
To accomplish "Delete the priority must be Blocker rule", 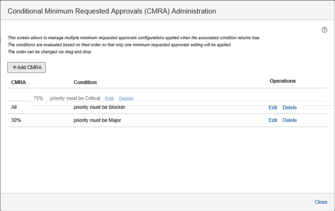I will [x=290, y=108].
